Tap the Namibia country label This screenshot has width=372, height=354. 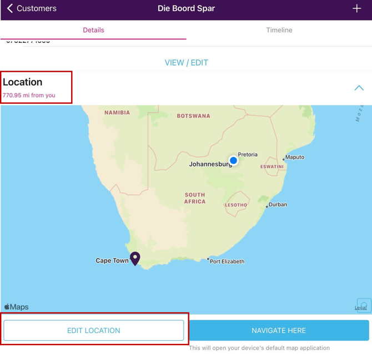click(117, 113)
